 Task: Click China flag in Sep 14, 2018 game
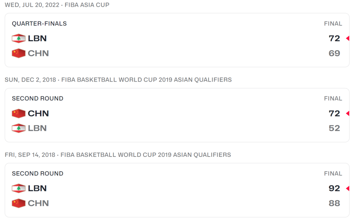(18, 203)
